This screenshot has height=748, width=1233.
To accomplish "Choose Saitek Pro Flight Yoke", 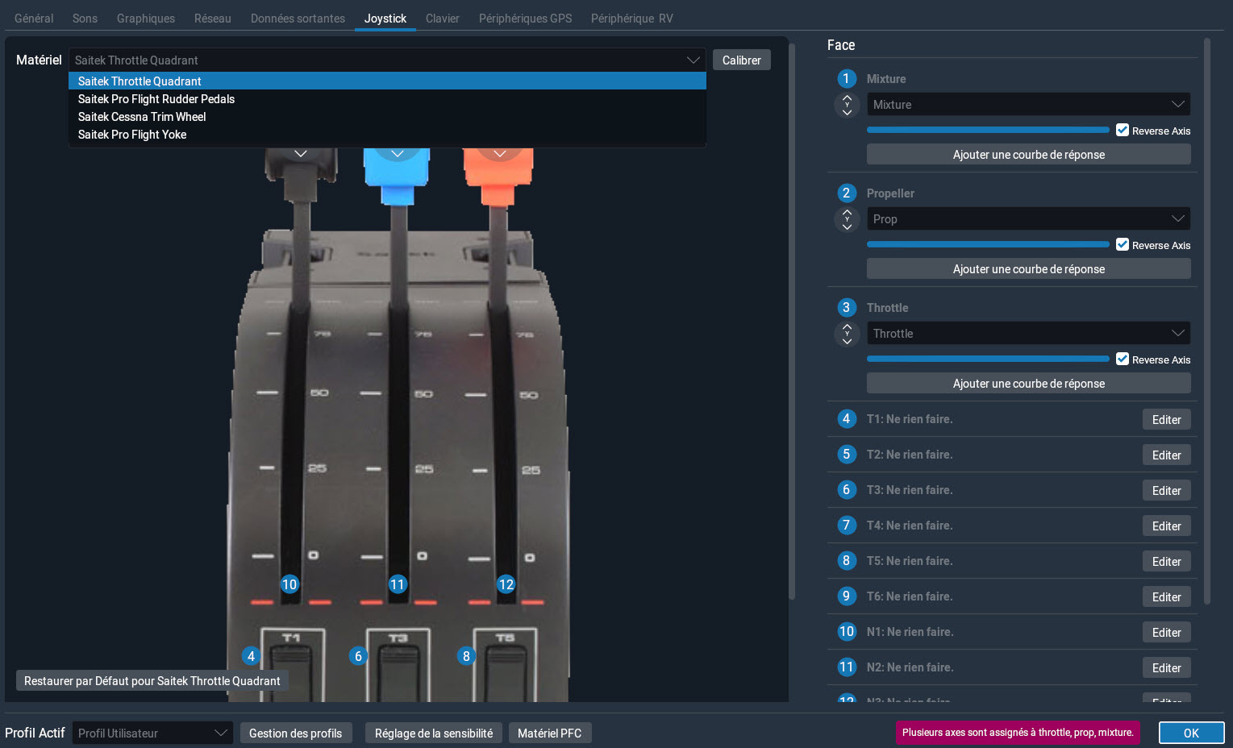I will [387, 135].
